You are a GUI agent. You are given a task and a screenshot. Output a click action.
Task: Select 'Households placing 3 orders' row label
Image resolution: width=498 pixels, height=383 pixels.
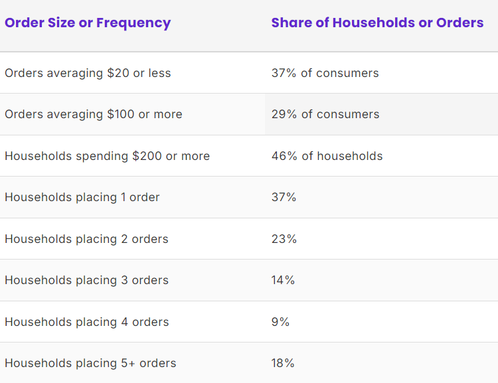[x=86, y=280]
